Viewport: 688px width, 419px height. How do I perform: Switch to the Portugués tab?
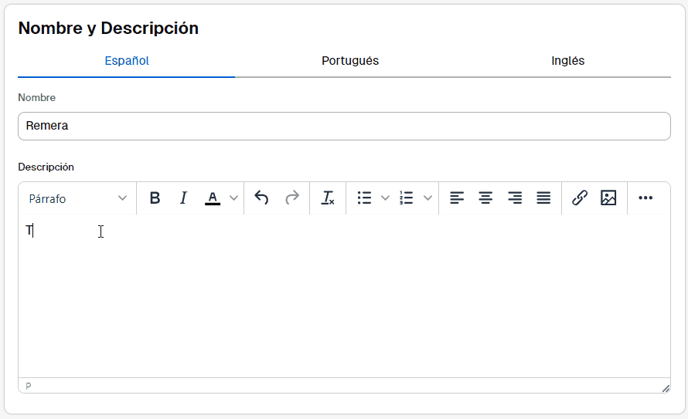[x=350, y=61]
